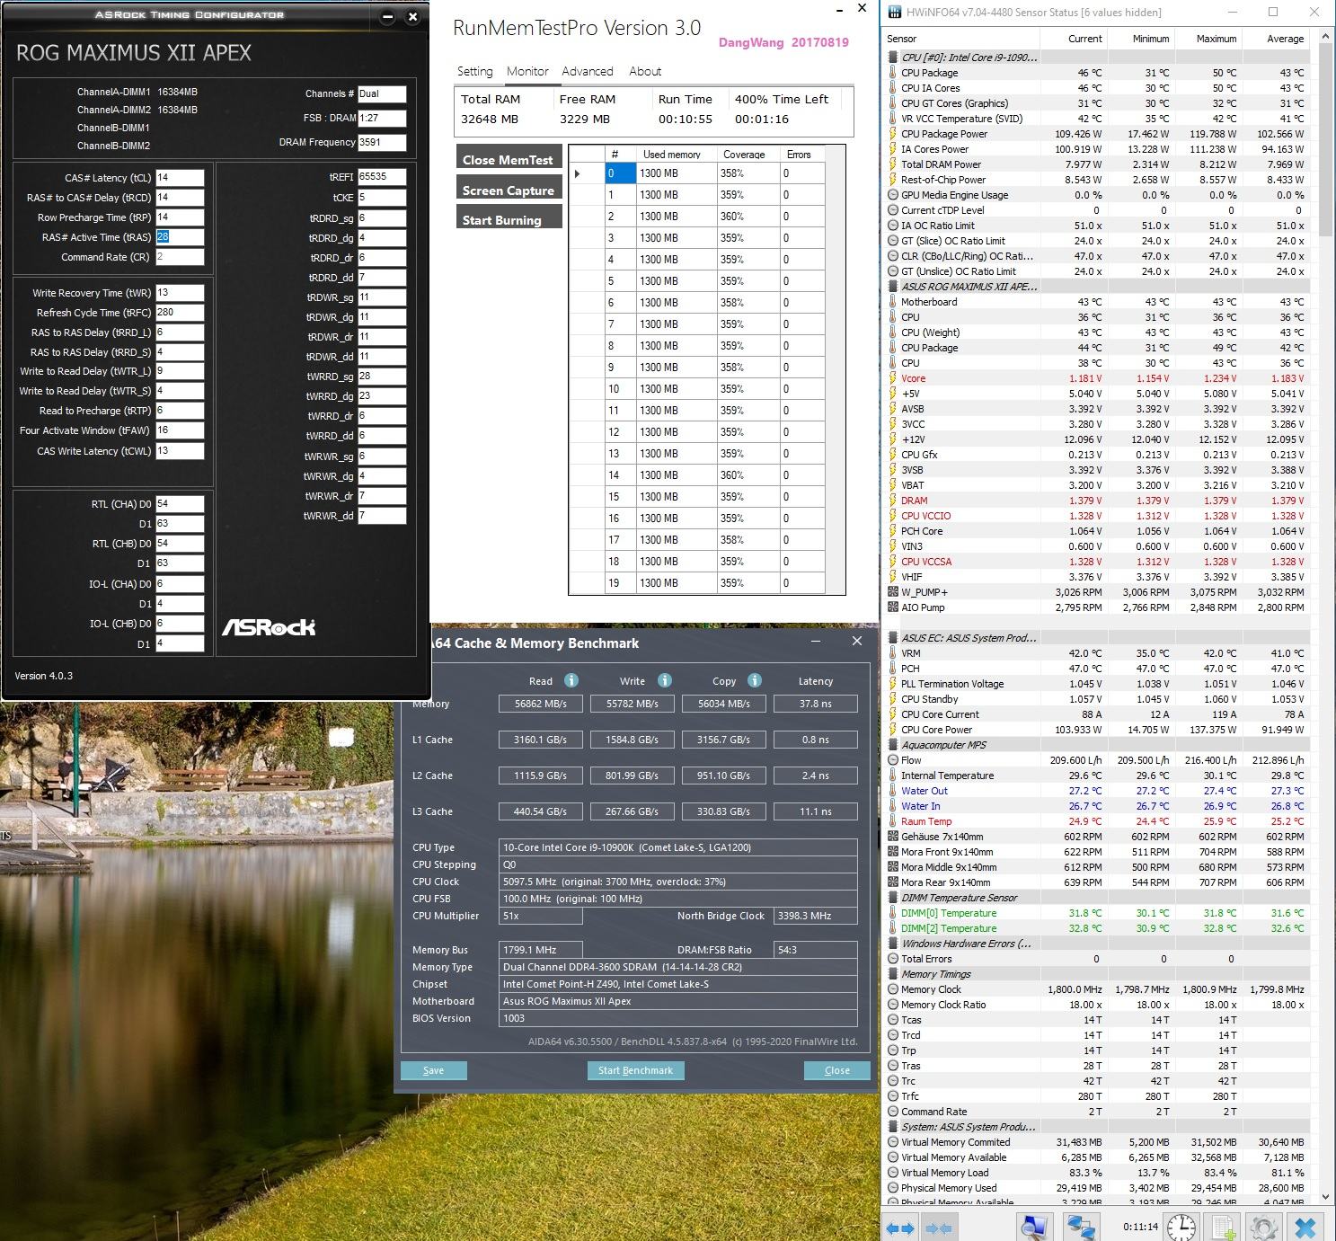Image resolution: width=1336 pixels, height=1241 pixels.
Task: Select ASUS EC: ASUS System Prod group header
Action: pos(969,638)
